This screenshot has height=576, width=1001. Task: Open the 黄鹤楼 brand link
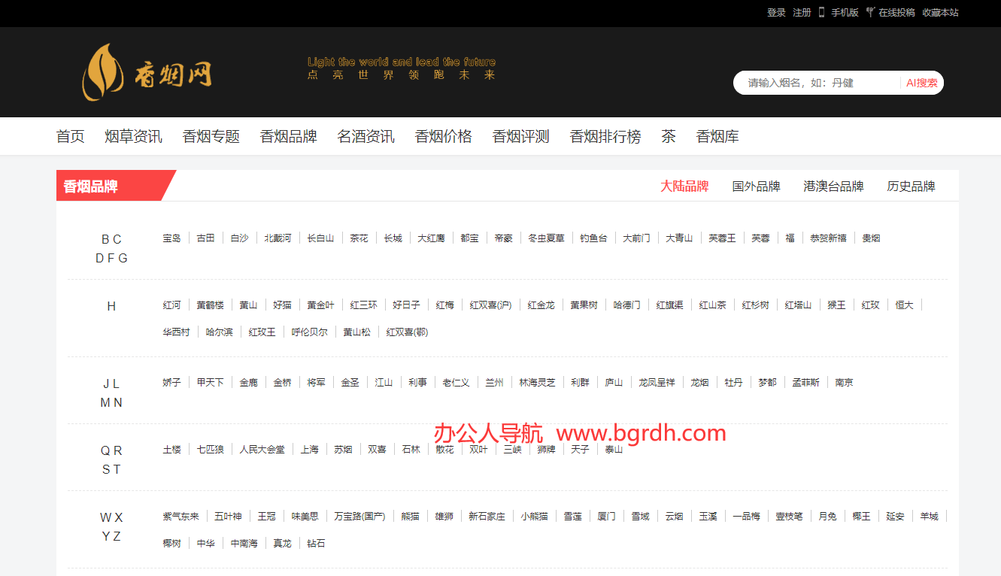(211, 305)
